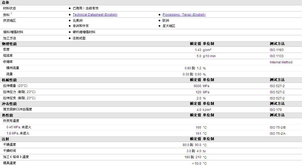This screenshot has height=166, width=302.
Task: Click the 注射成型 processing method entry
Action: (79, 38)
